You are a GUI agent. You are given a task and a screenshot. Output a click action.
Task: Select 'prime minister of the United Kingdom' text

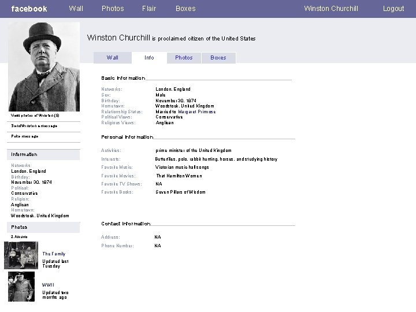point(194,150)
